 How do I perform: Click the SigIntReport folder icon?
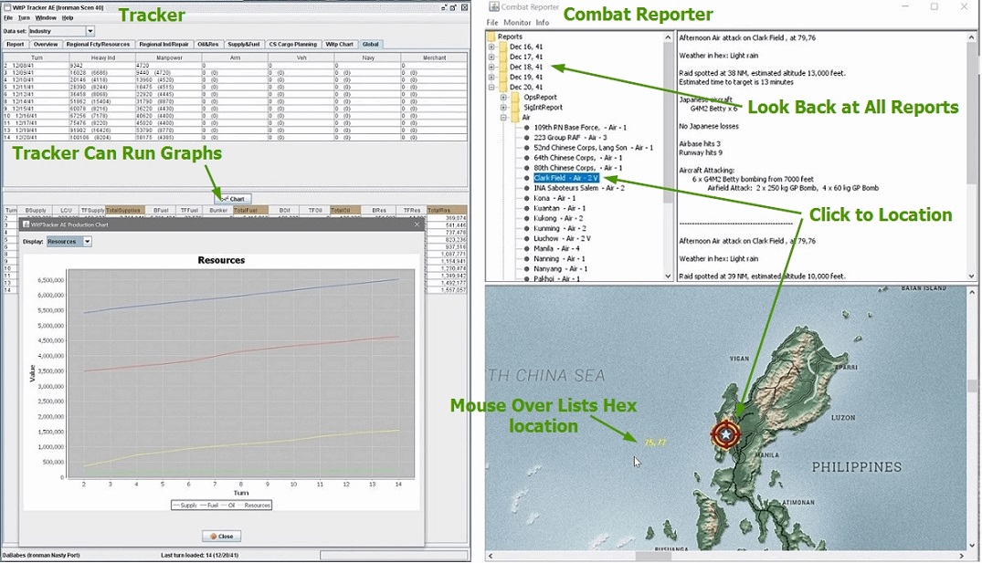click(515, 108)
